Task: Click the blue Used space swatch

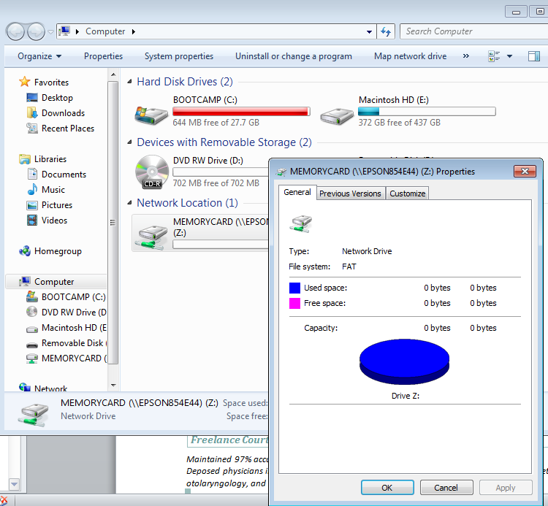Action: click(294, 288)
